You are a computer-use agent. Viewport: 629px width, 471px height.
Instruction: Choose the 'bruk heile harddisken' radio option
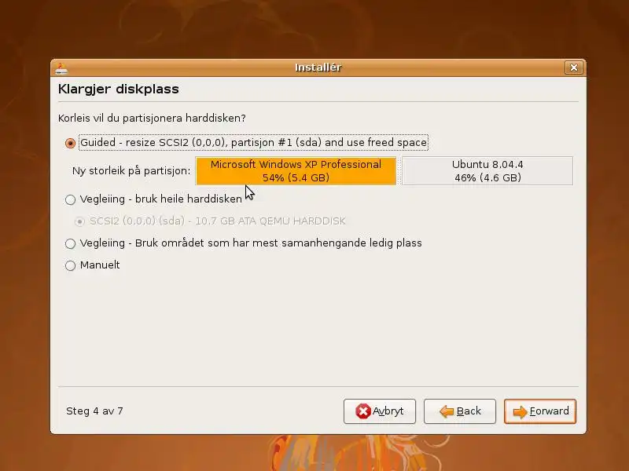[x=70, y=199]
